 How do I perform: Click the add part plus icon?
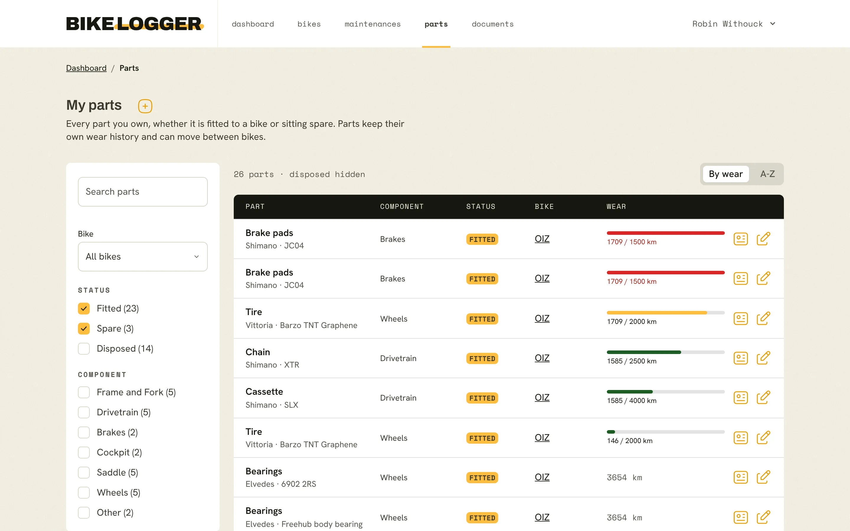tap(145, 106)
